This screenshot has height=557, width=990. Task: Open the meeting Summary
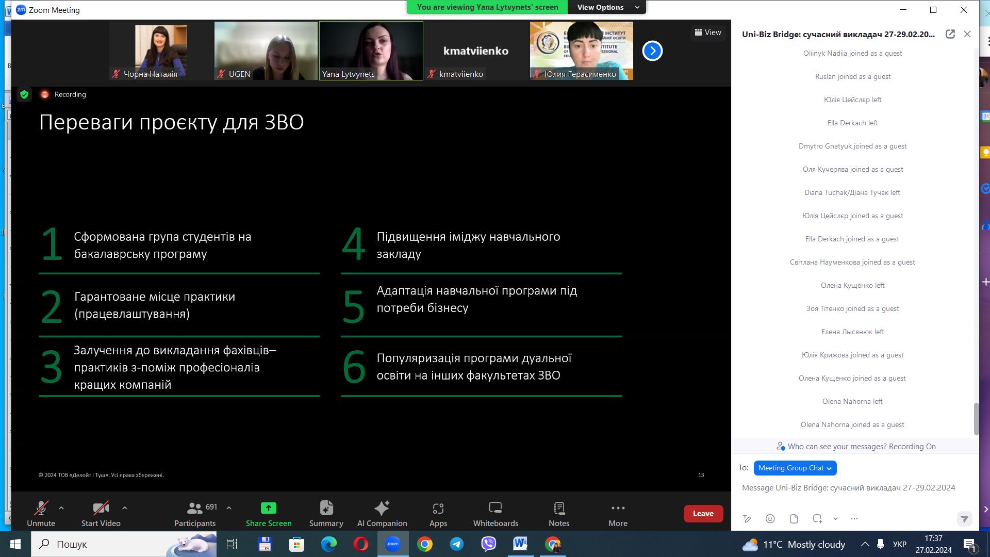tap(326, 513)
